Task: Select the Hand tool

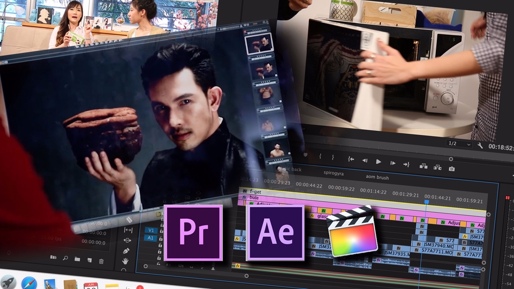Action: [125, 261]
